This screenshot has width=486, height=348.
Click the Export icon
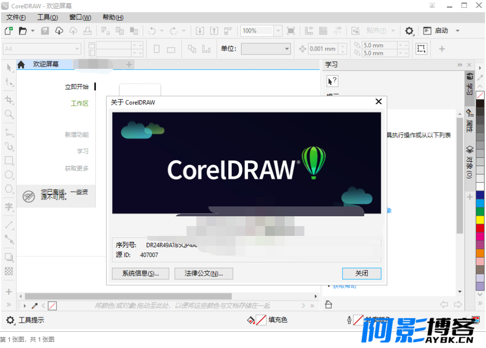point(214,31)
